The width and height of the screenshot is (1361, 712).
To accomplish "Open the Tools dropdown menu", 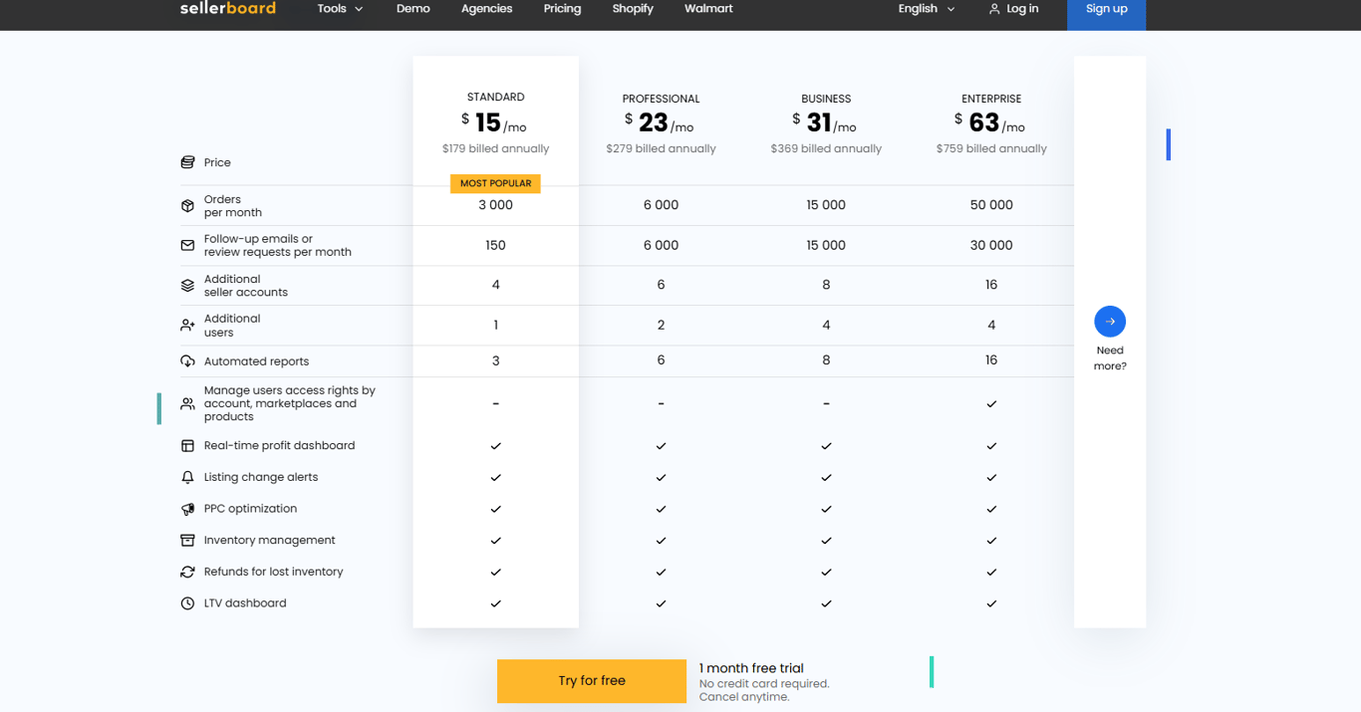I will click(x=340, y=8).
